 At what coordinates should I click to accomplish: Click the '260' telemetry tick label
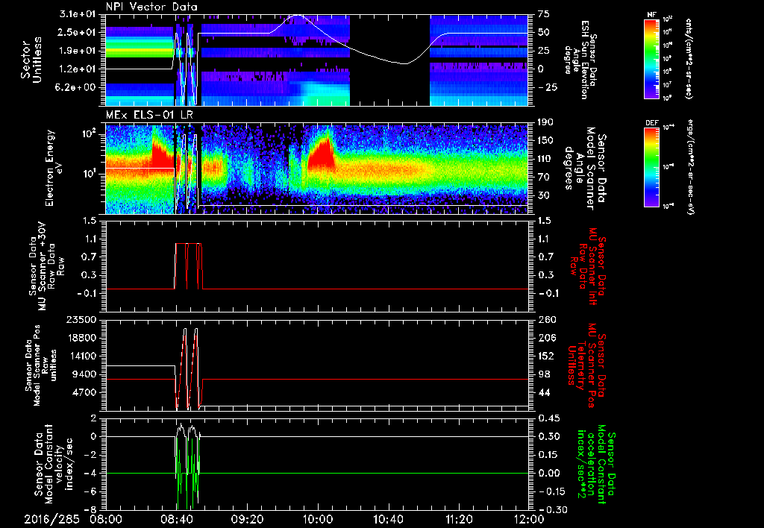click(x=546, y=320)
